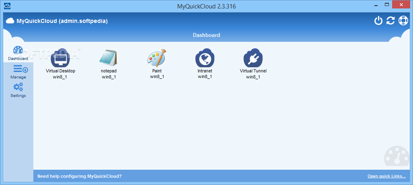The image size is (413, 185).
Task: Minimize the MyQuickCloud window
Action: (376, 5)
